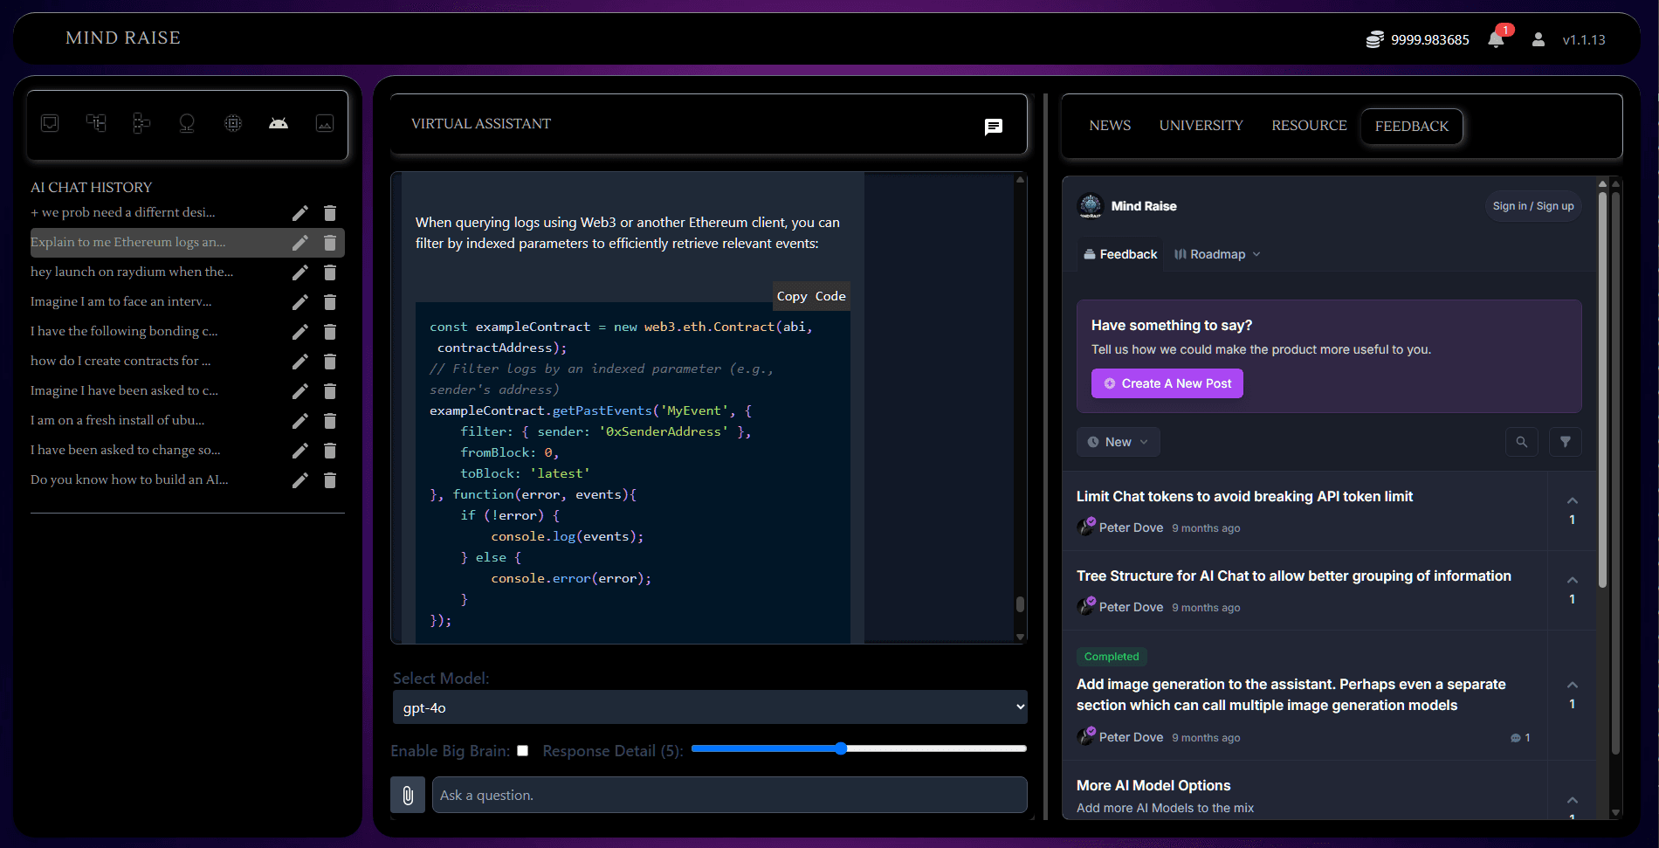The image size is (1659, 848).
Task: Delete the 'hey launch on raydium' chat
Action: click(x=330, y=272)
